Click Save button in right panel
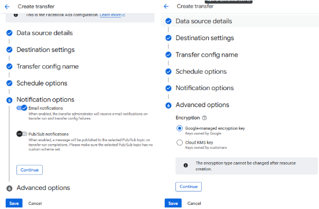The width and height of the screenshot is (319, 209). [173, 203]
